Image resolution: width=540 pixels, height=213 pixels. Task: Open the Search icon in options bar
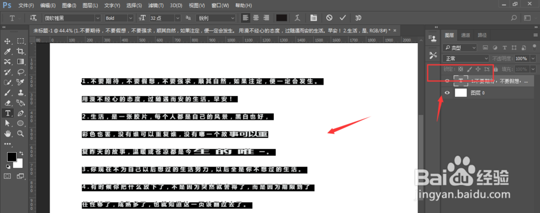click(514, 18)
